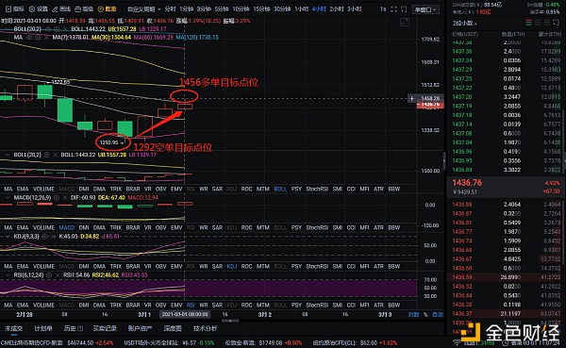Close the RSI(6,12,24) panel with X

58,274
